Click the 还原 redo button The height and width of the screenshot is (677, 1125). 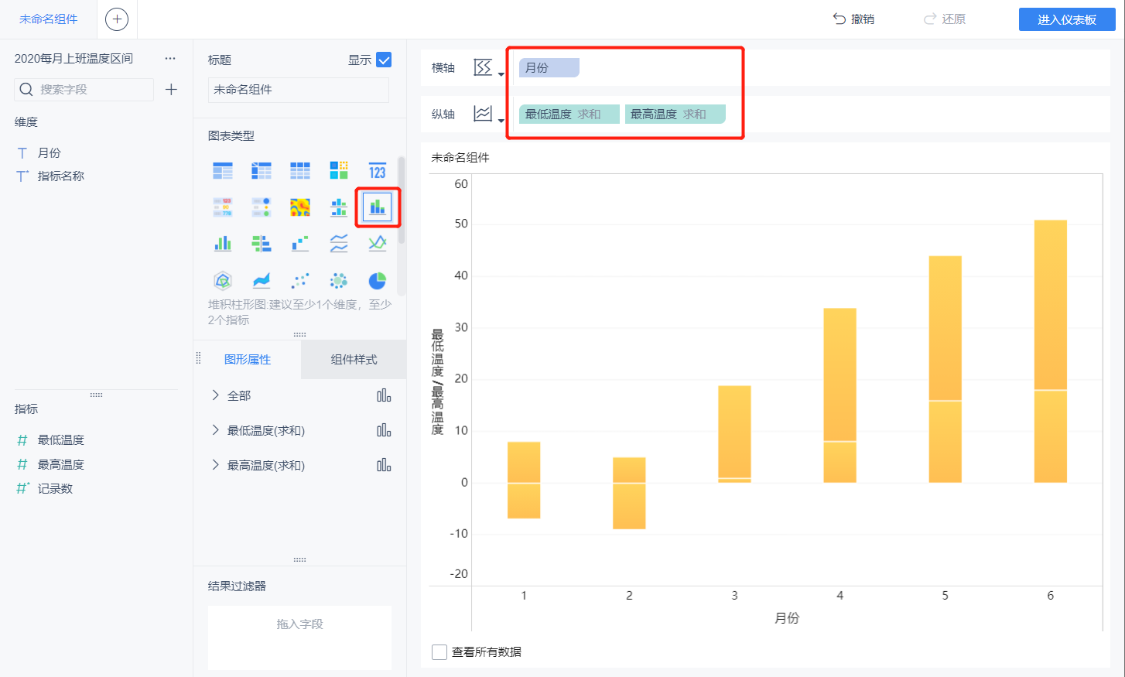click(945, 19)
